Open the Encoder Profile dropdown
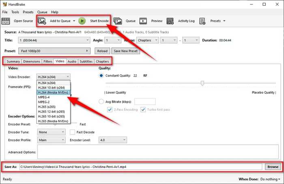Screen dimensions: 284x184 (52, 140)
